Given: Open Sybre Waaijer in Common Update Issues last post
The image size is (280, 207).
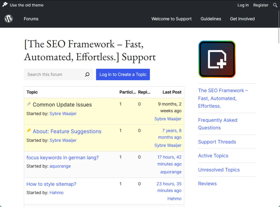Looking at the screenshot, I should [x=168, y=119].
